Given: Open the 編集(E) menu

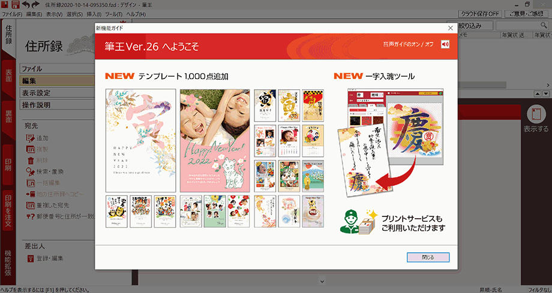Looking at the screenshot, I should point(34,14).
